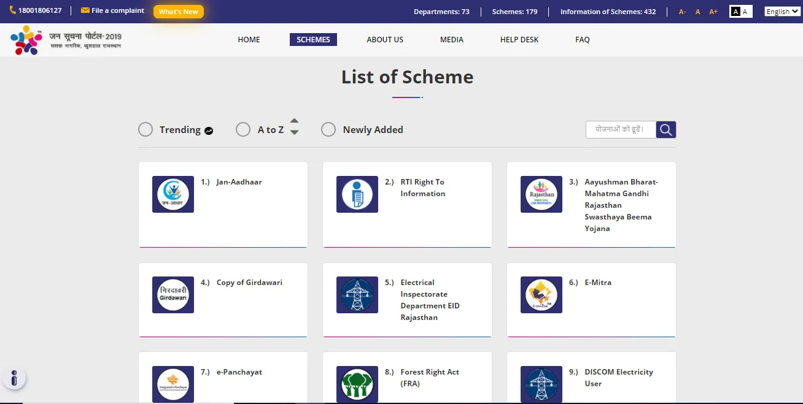This screenshot has width=803, height=404.
Task: Open the e-Panchayat scheme icon
Action: click(173, 384)
